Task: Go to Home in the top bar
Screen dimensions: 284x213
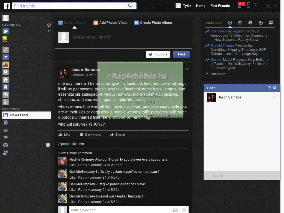Action: coord(201,6)
